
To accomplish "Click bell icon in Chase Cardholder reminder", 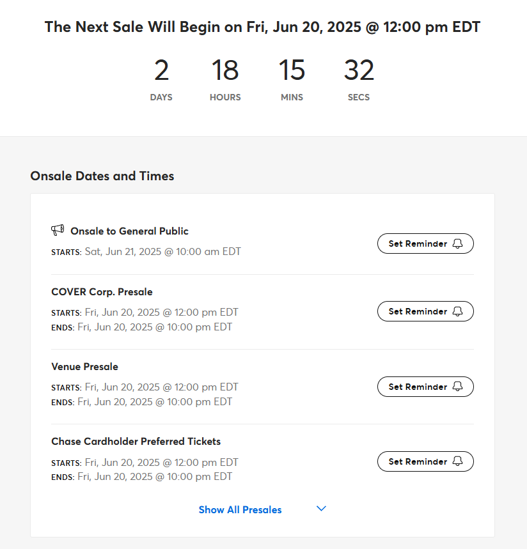I will pyautogui.click(x=458, y=461).
